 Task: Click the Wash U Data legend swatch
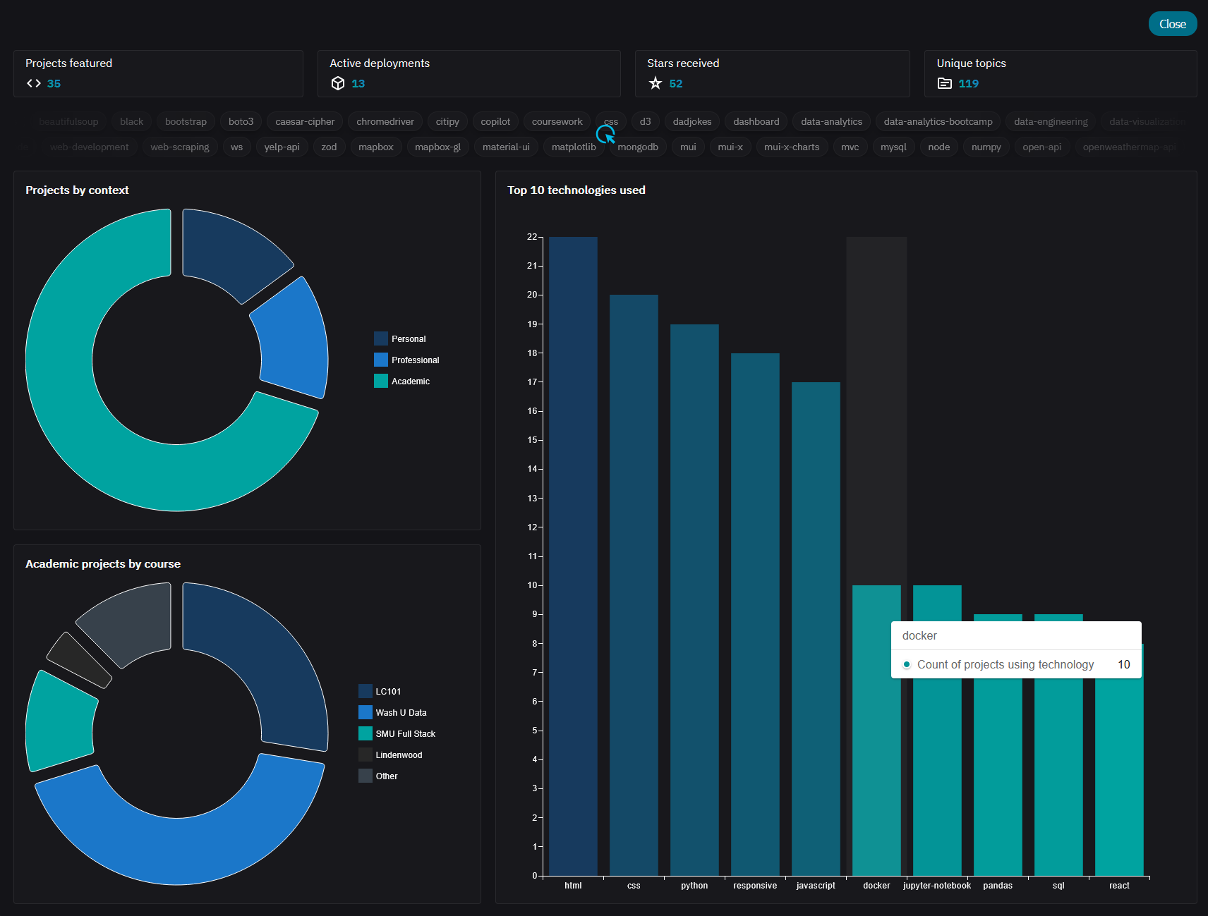pyautogui.click(x=366, y=712)
